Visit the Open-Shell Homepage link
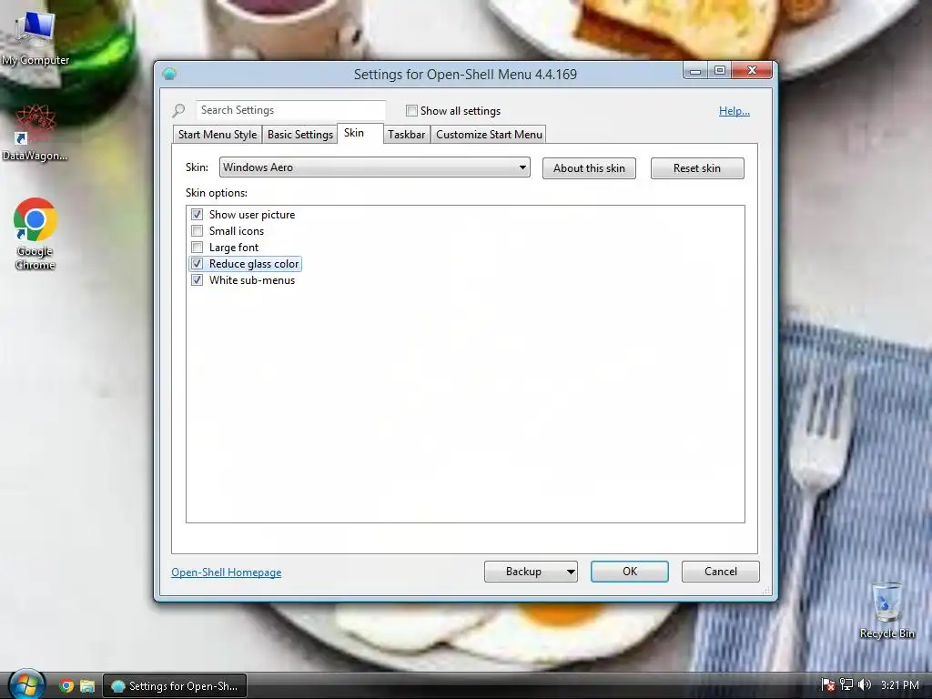Image resolution: width=932 pixels, height=699 pixels. tap(227, 572)
